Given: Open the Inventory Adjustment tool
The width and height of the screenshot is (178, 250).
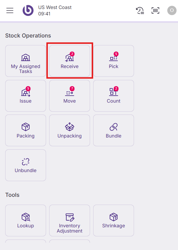Looking at the screenshot, I should [x=69, y=220].
